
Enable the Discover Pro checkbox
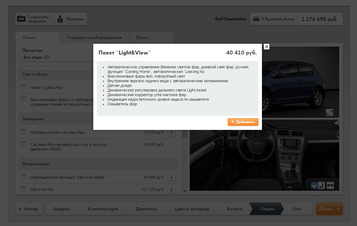[23, 189]
